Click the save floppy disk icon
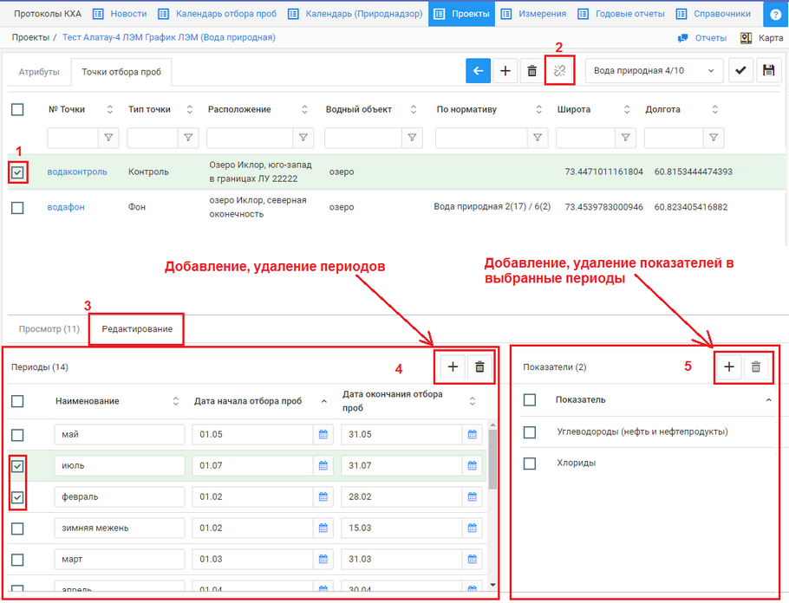 (767, 71)
